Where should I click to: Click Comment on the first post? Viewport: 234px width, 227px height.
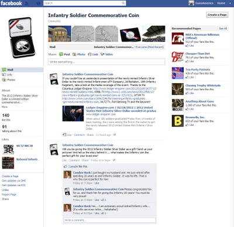coord(80,135)
